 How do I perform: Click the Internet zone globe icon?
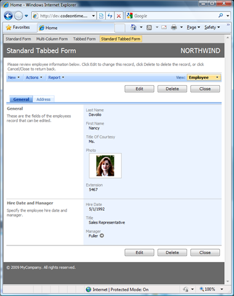89,289
